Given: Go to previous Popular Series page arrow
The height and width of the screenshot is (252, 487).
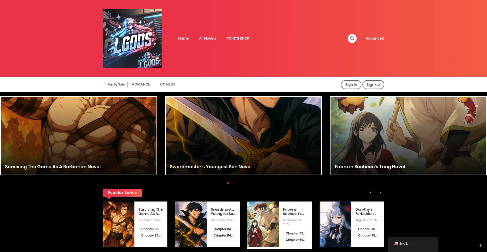Looking at the screenshot, I should pyautogui.click(x=370, y=193).
